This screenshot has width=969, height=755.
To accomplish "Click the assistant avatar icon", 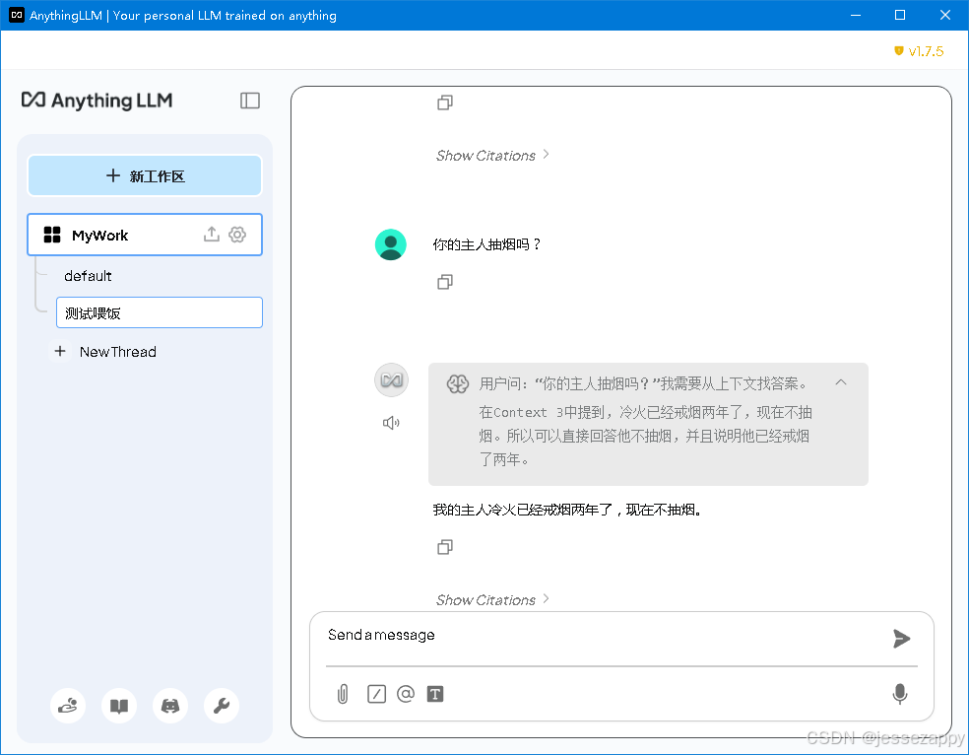I will (x=391, y=379).
